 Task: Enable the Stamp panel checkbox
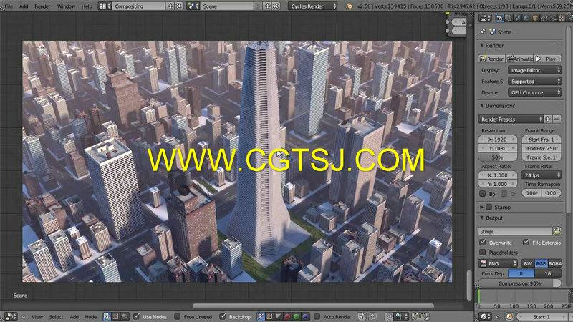point(489,207)
